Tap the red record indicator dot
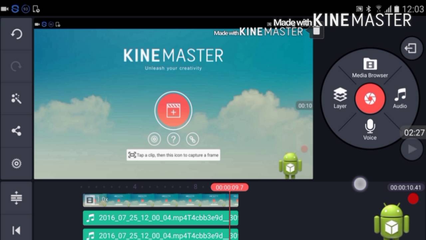The height and width of the screenshot is (240, 426). pyautogui.click(x=413, y=199)
